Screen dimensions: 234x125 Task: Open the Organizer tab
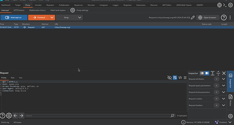click(x=127, y=5)
